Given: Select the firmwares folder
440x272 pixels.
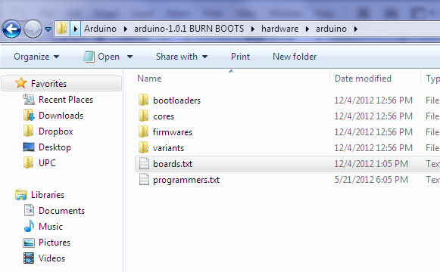Looking at the screenshot, I should 173,132.
